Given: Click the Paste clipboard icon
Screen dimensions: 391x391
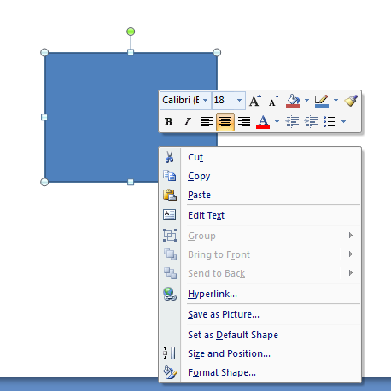Looking at the screenshot, I should (x=170, y=195).
